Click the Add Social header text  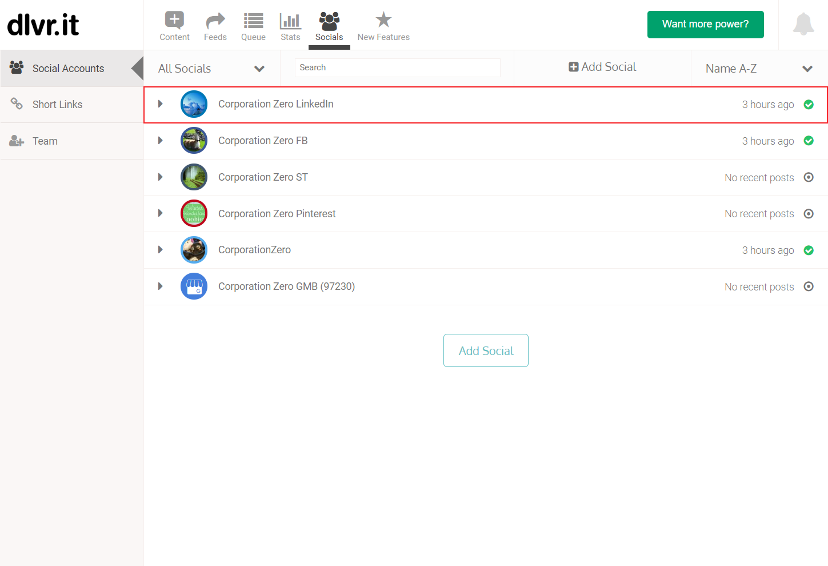click(609, 67)
